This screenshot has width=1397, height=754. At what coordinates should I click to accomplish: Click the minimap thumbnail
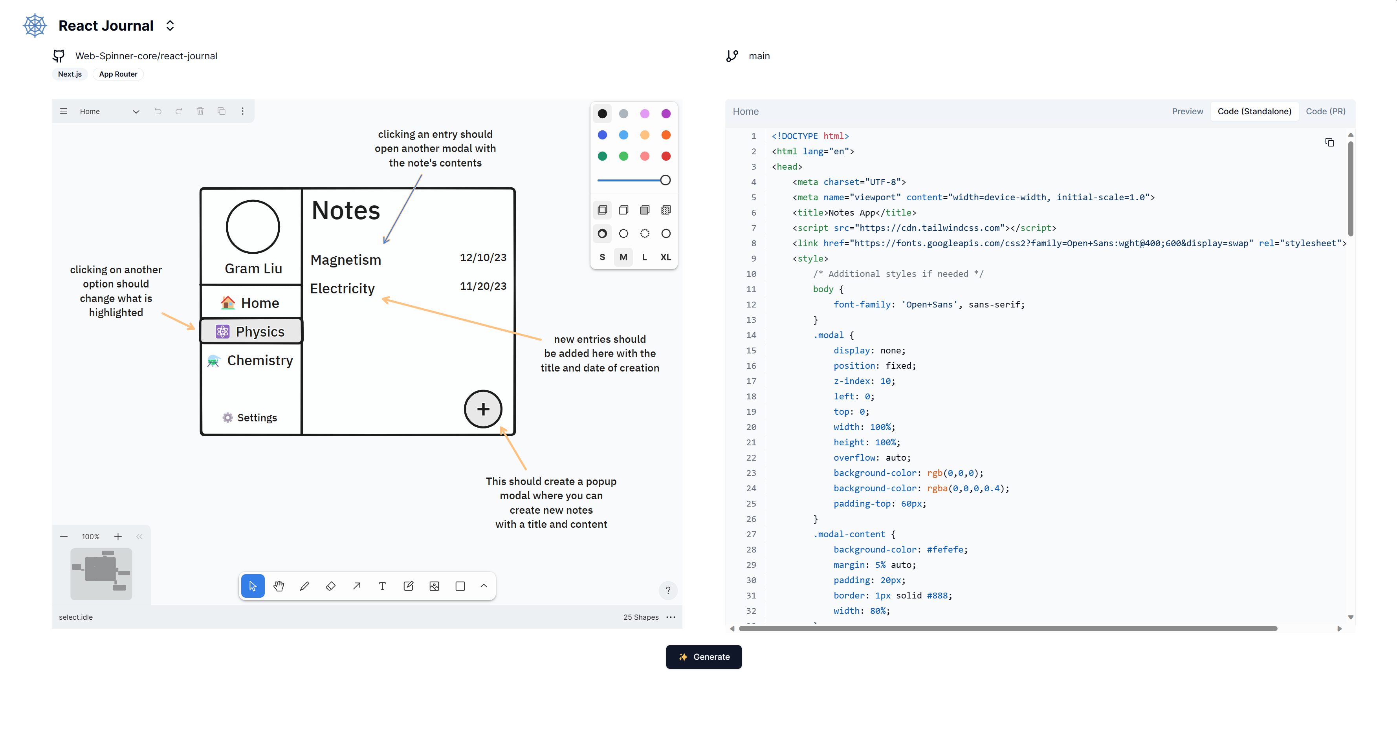[x=101, y=574]
